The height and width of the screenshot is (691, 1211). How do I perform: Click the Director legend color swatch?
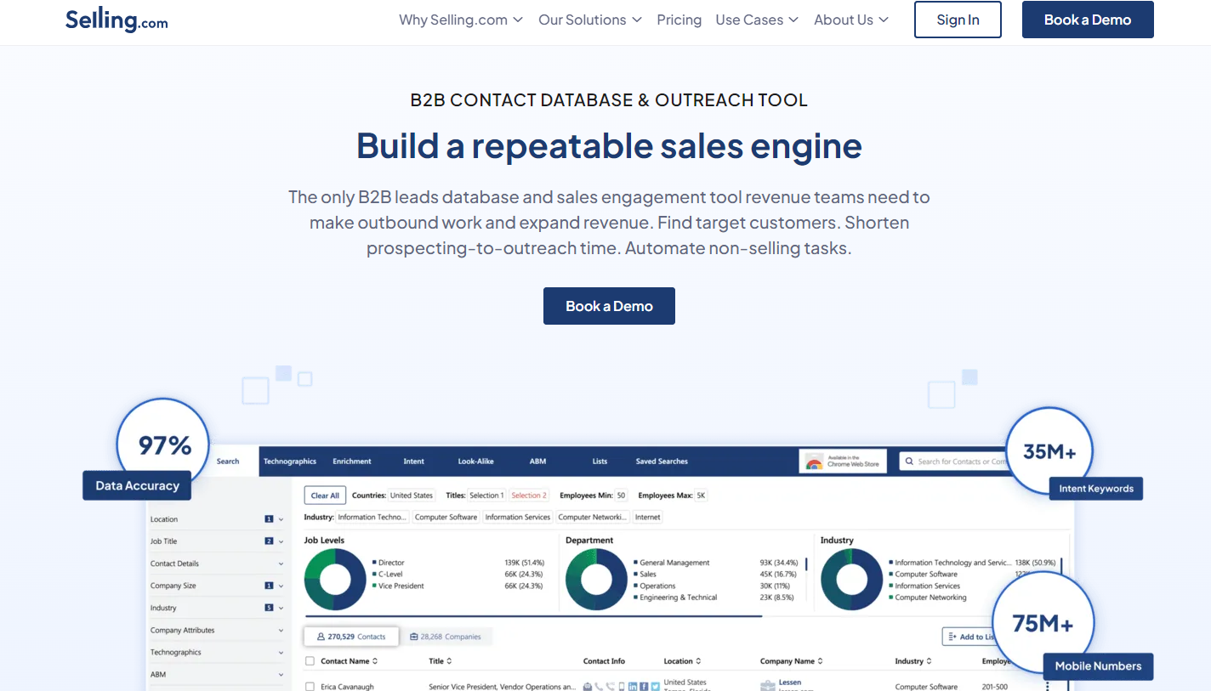click(x=374, y=563)
